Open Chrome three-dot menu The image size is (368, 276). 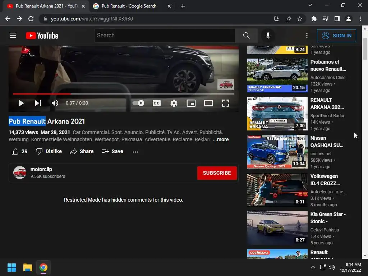pyautogui.click(x=360, y=19)
